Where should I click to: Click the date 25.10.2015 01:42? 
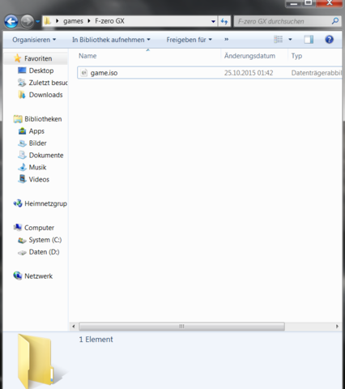coord(249,73)
